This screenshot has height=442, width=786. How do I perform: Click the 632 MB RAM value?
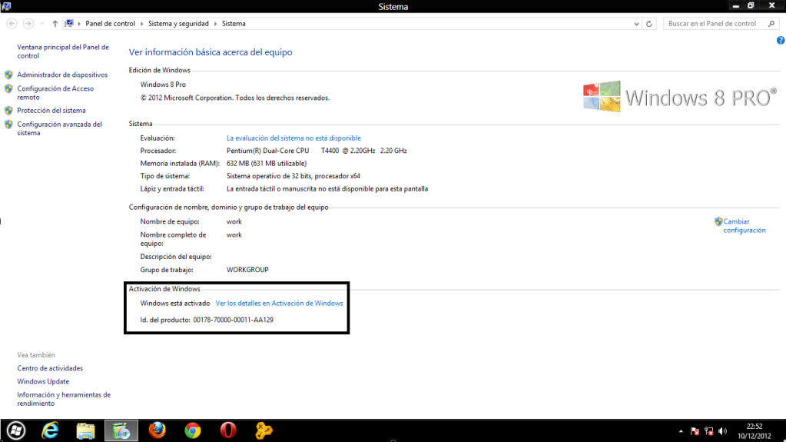[x=266, y=163]
